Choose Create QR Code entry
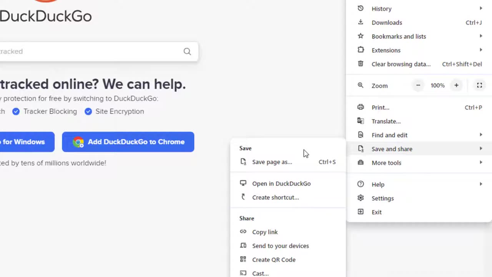Screen dimensions: 492x277 tap(288, 260)
